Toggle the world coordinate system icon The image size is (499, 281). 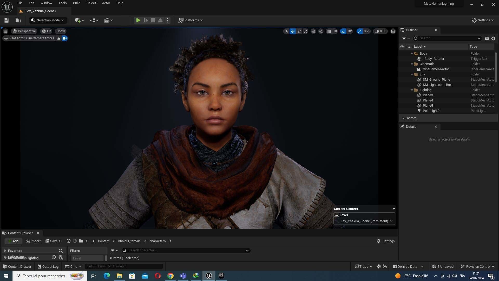(313, 31)
